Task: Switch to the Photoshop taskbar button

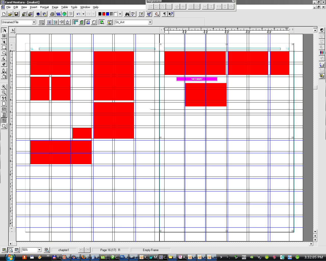Action: [124, 257]
